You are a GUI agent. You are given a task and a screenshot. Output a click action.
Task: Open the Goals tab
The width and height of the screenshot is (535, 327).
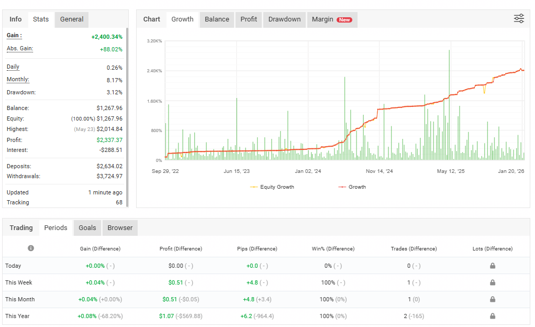(87, 228)
